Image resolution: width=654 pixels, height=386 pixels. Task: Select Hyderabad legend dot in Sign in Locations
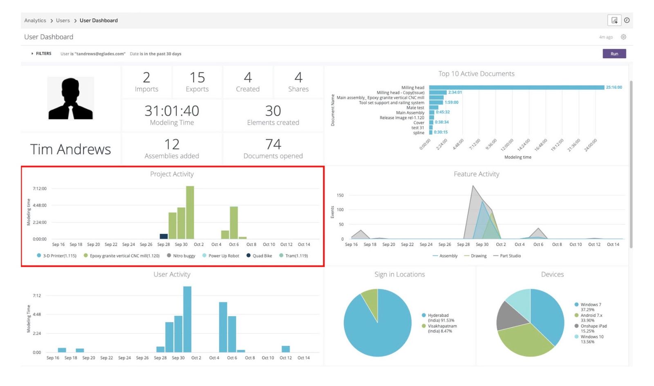coord(424,315)
